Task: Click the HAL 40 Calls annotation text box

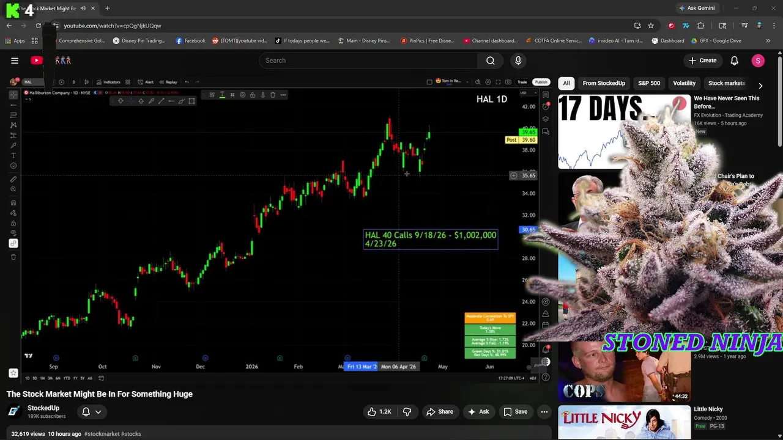Action: [431, 239]
